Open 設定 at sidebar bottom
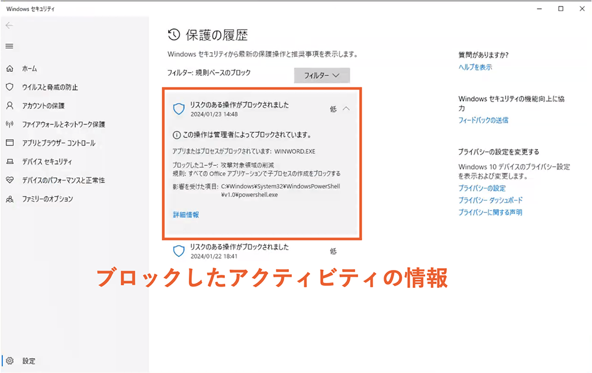Image resolution: width=592 pixels, height=373 pixels. coord(28,361)
